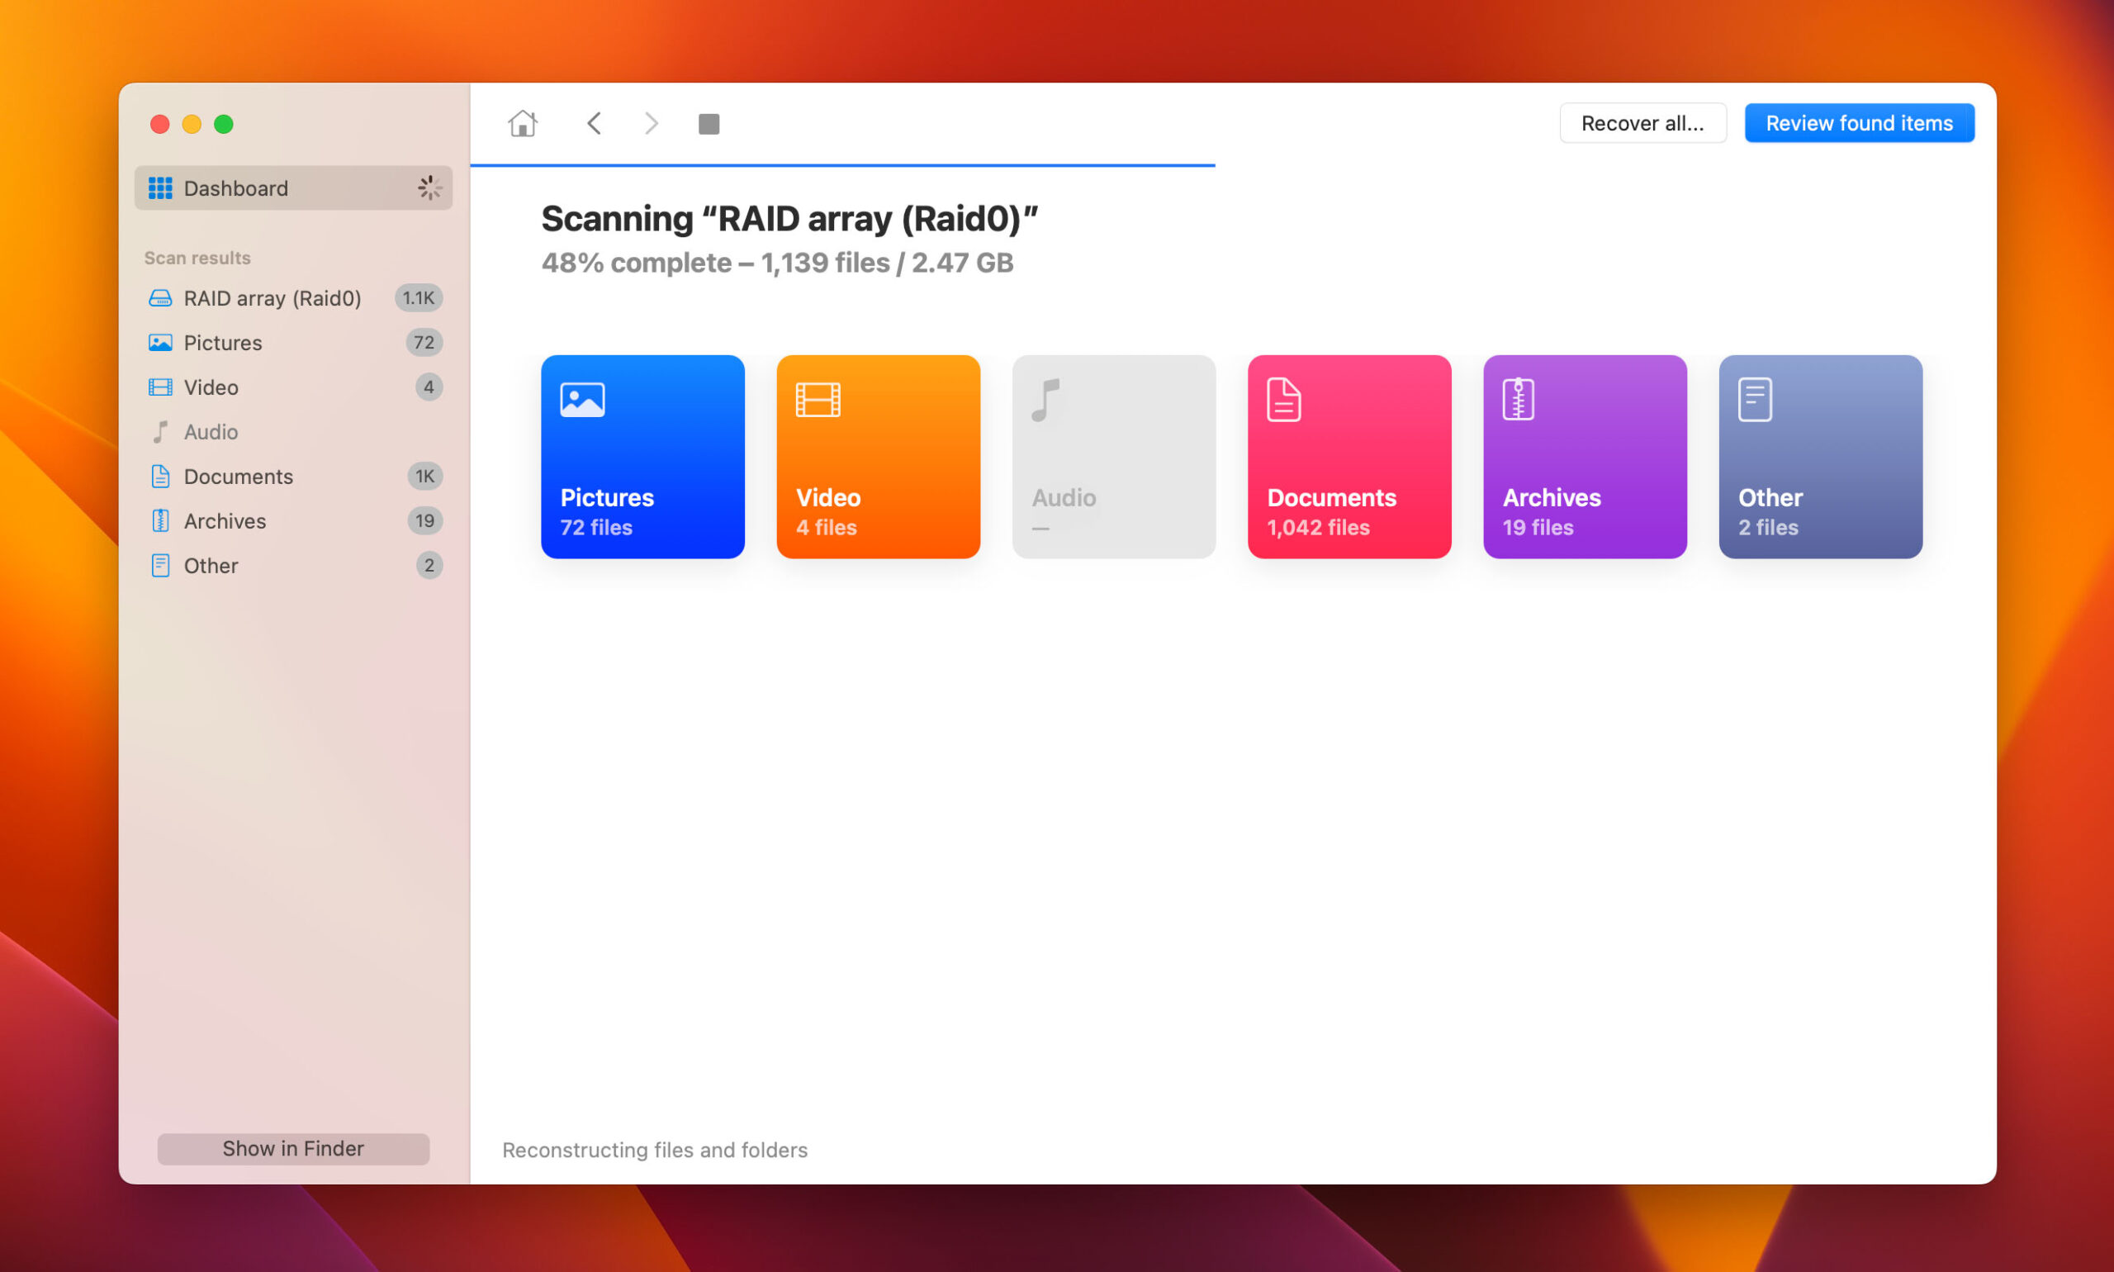Click the Dashboard grid icon
Viewport: 2114px width, 1272px height.
(160, 187)
